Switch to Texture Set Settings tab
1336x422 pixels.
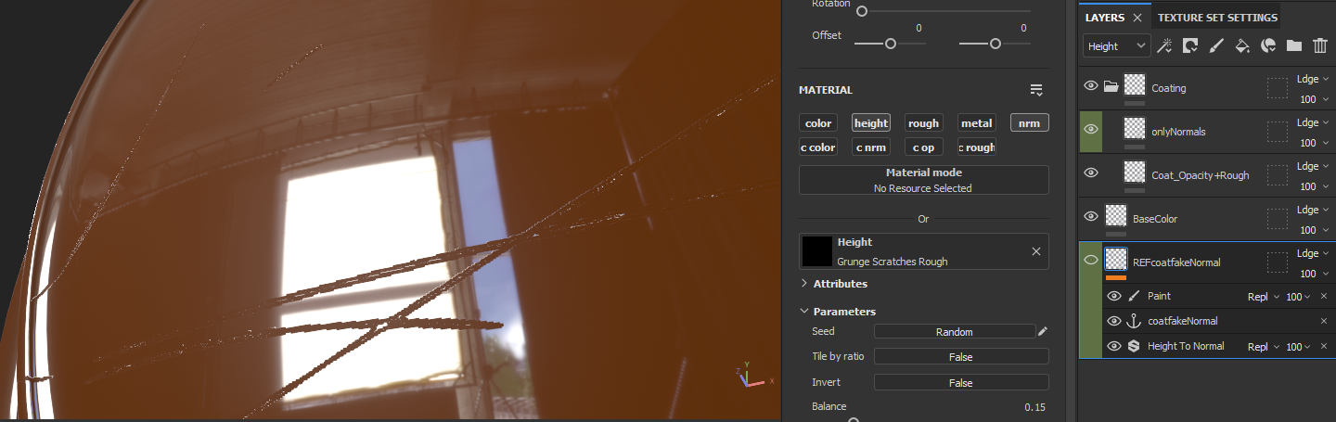click(1217, 18)
